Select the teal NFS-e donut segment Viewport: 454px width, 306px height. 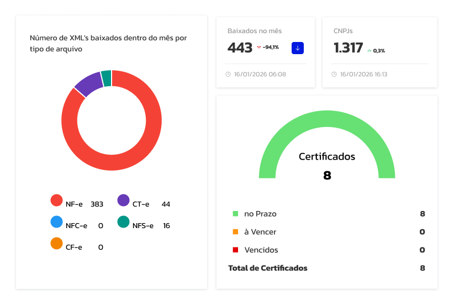tap(107, 78)
